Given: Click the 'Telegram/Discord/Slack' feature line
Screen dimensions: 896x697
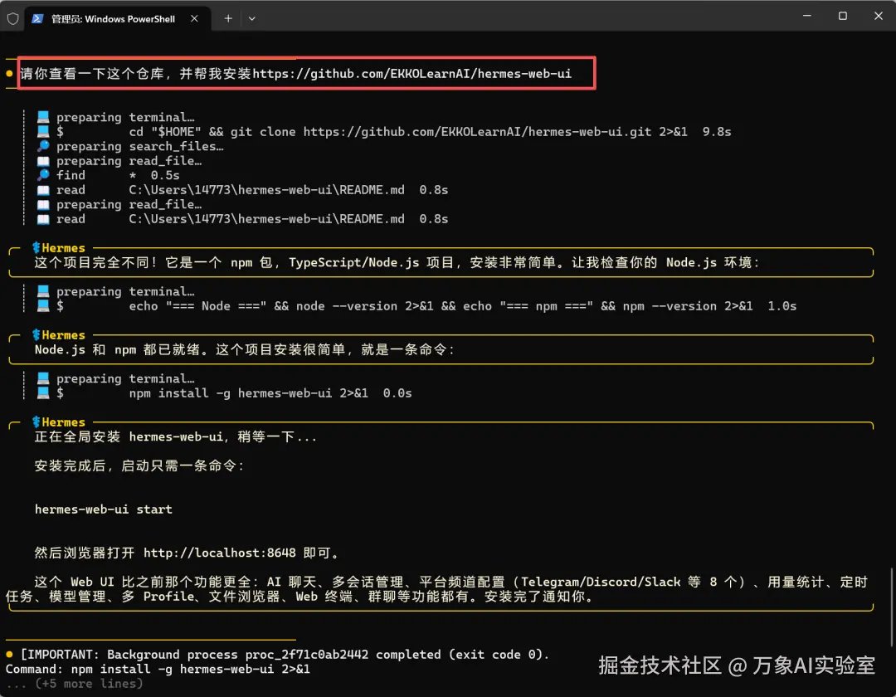Looking at the screenshot, I should [450, 582].
